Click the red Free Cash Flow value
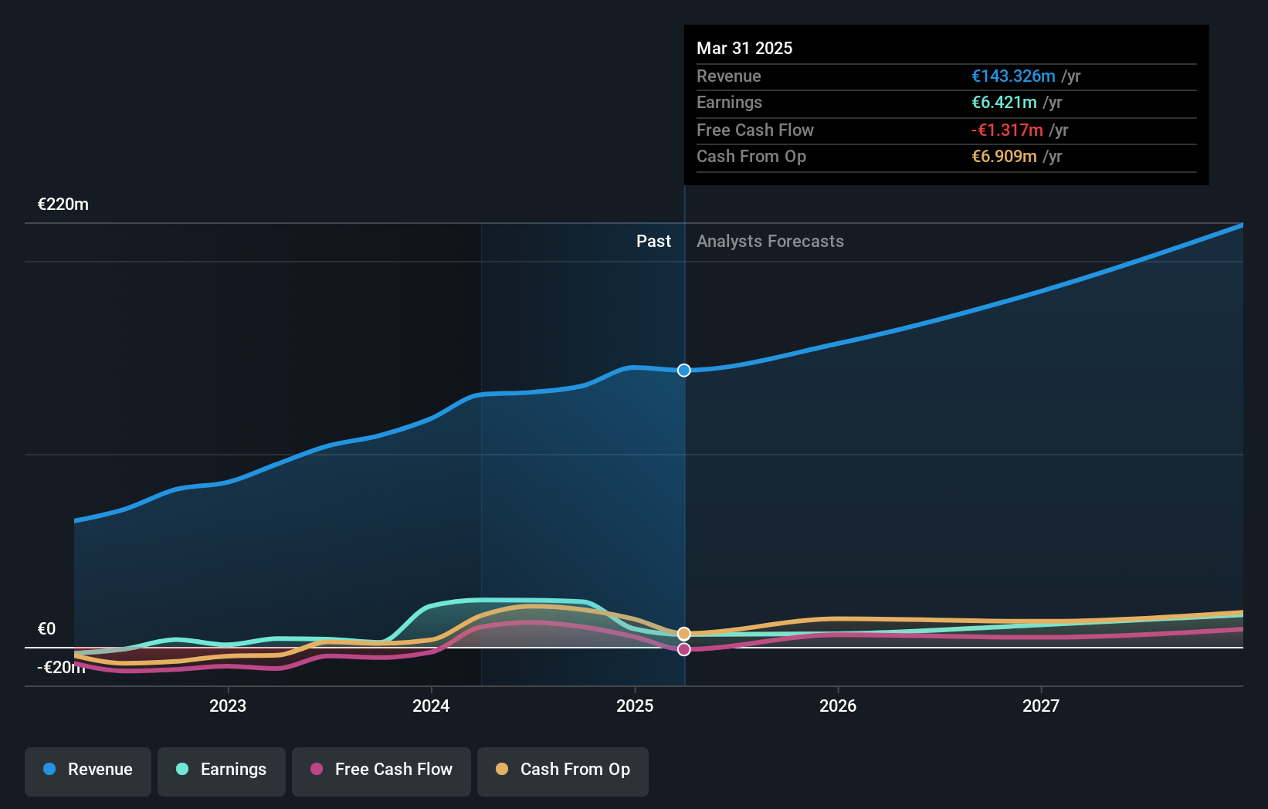1268x809 pixels. pyautogui.click(x=1005, y=130)
